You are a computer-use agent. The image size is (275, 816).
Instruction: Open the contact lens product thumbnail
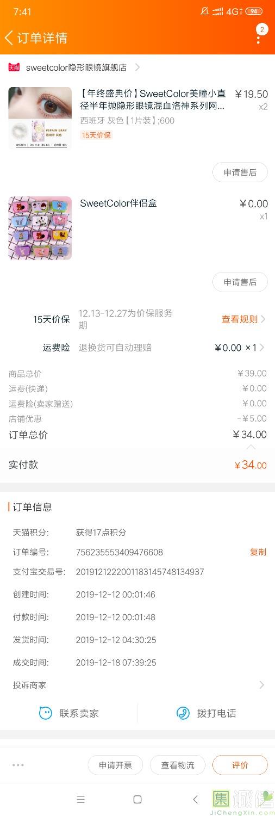coord(40,119)
